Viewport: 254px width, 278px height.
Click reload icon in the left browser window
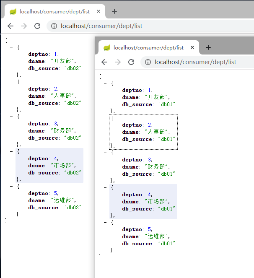pos(37,26)
